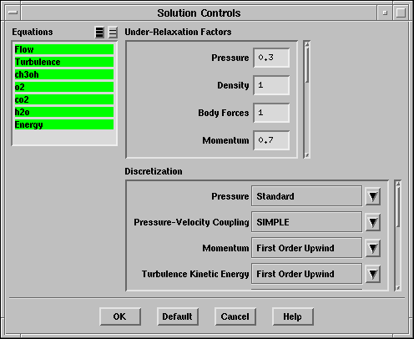Open the Pressure discretization dropdown arrow
The image size is (414, 339).
373,196
